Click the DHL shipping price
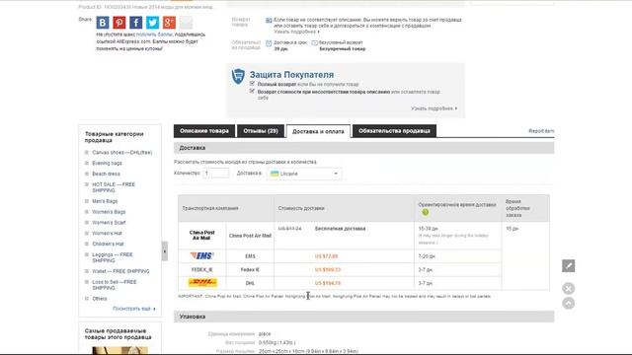 (327, 283)
